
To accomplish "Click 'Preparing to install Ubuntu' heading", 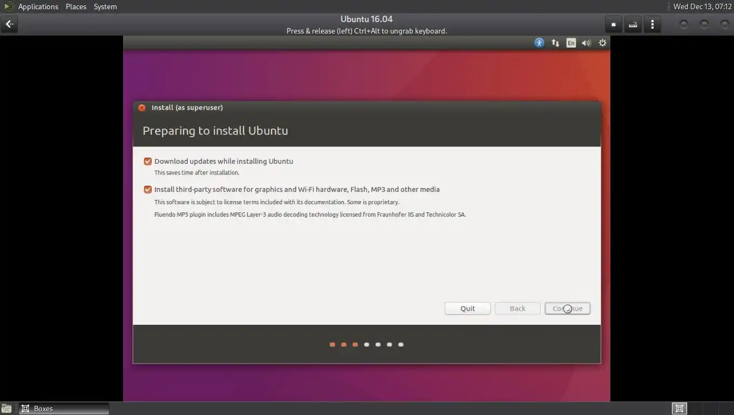I will (x=215, y=131).
